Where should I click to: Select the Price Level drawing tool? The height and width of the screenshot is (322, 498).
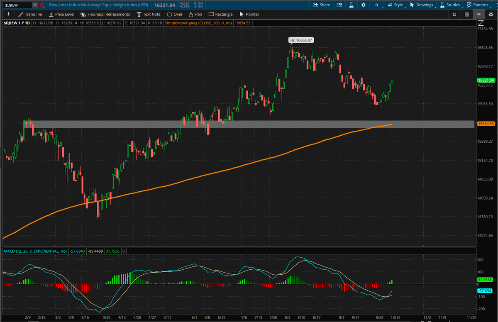61,14
